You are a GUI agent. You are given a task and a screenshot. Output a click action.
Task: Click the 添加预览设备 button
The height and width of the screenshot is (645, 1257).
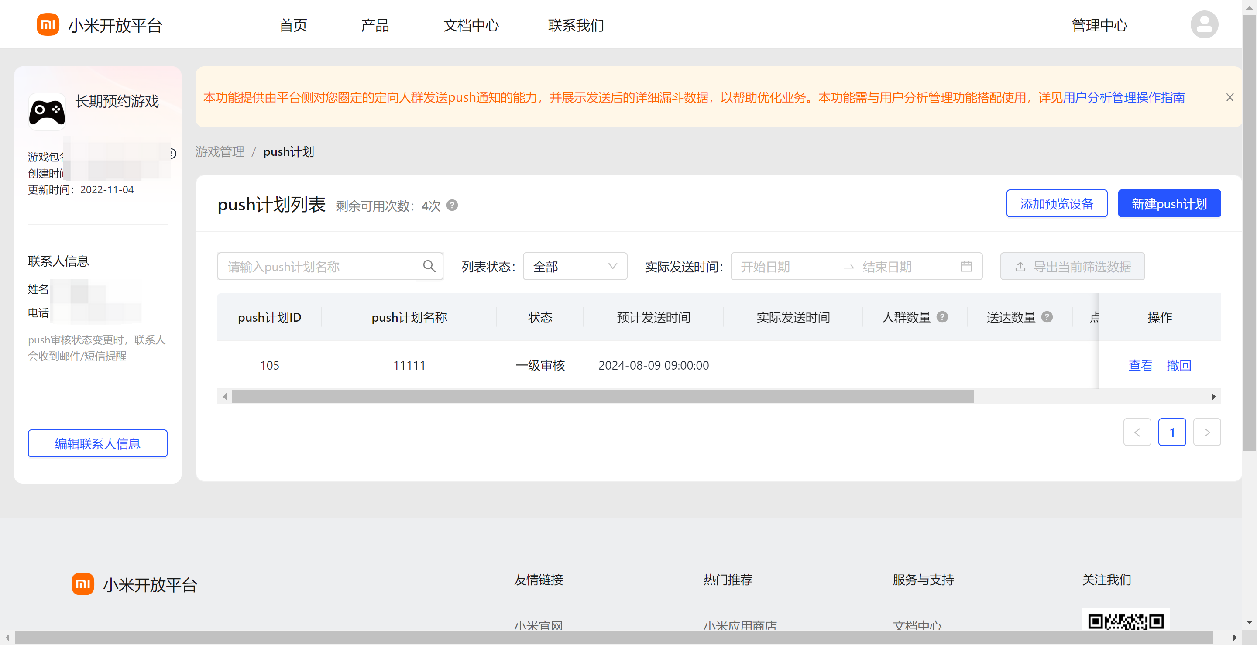pyautogui.click(x=1056, y=204)
